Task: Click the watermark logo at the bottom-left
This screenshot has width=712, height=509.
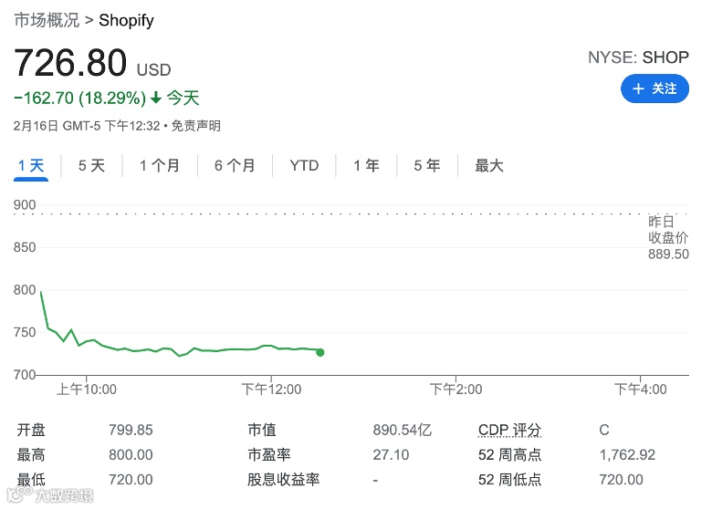Action: (16, 495)
